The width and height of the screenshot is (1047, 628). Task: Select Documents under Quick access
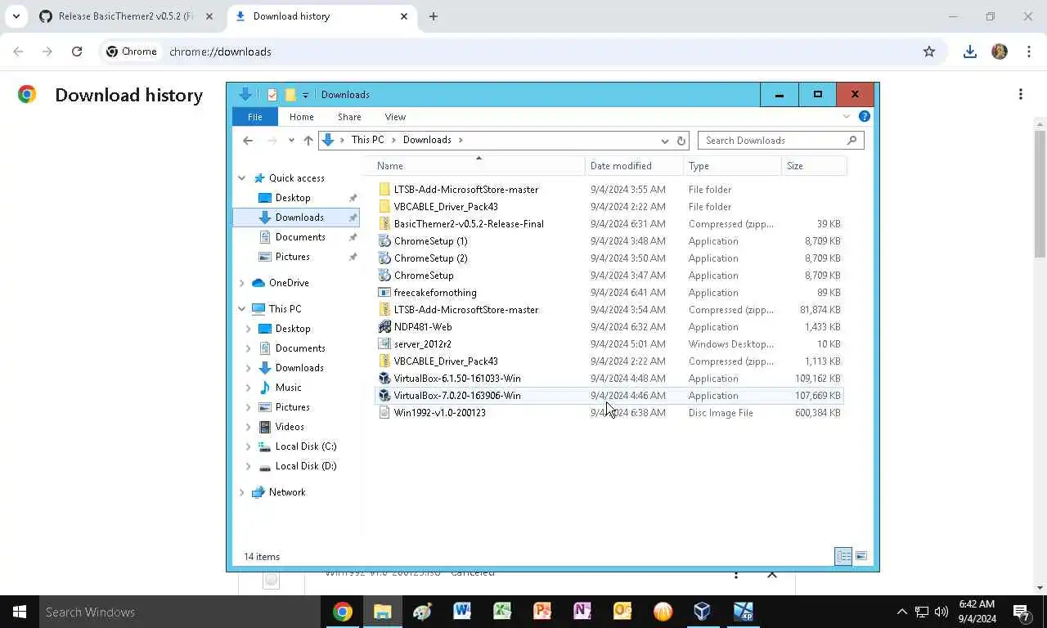[x=300, y=237]
